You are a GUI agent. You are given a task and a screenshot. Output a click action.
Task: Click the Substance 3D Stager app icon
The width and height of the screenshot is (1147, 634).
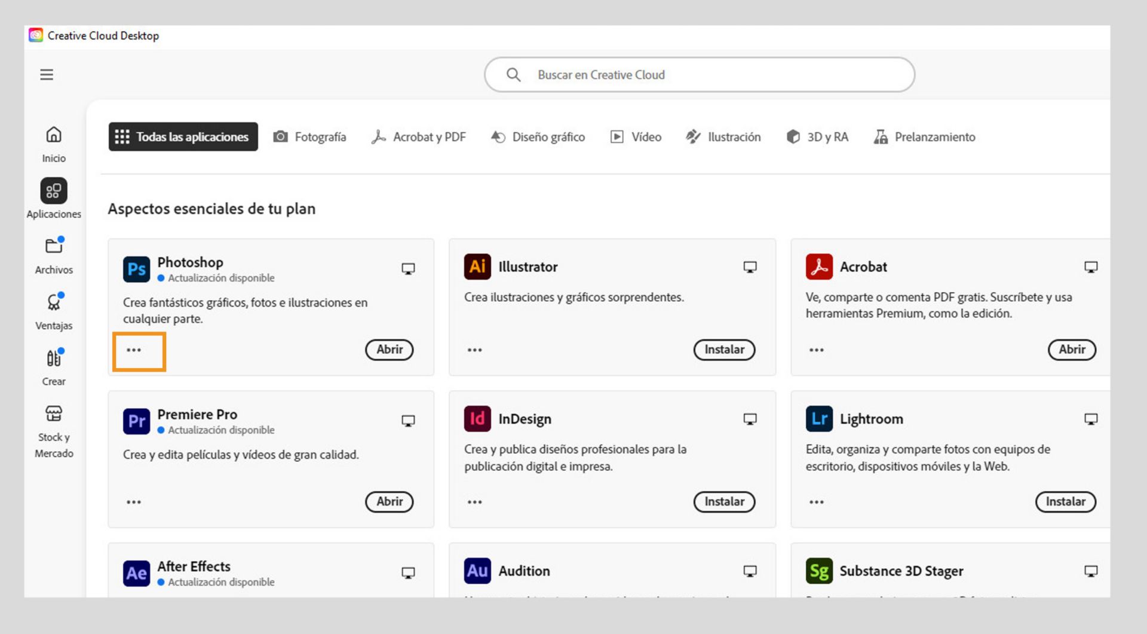pyautogui.click(x=819, y=571)
